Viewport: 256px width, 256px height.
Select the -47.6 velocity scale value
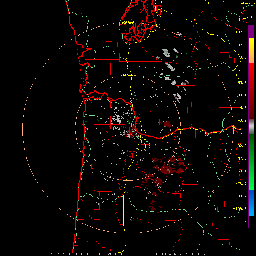[x=241, y=158]
